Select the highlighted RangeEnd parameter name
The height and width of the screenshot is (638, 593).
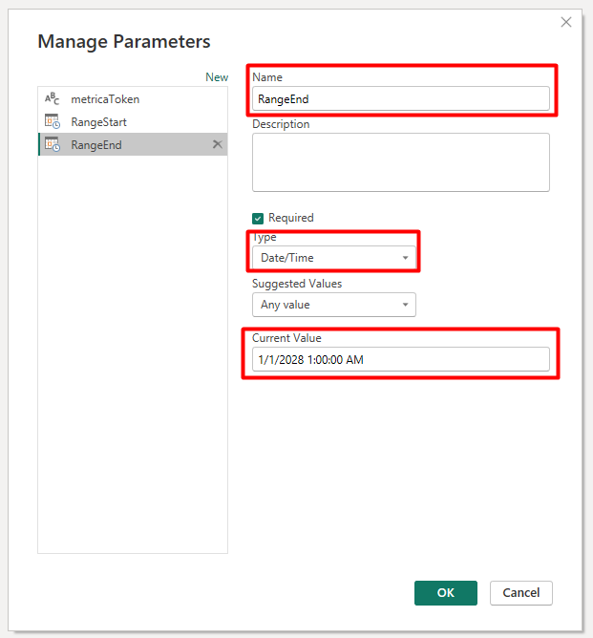coord(96,145)
